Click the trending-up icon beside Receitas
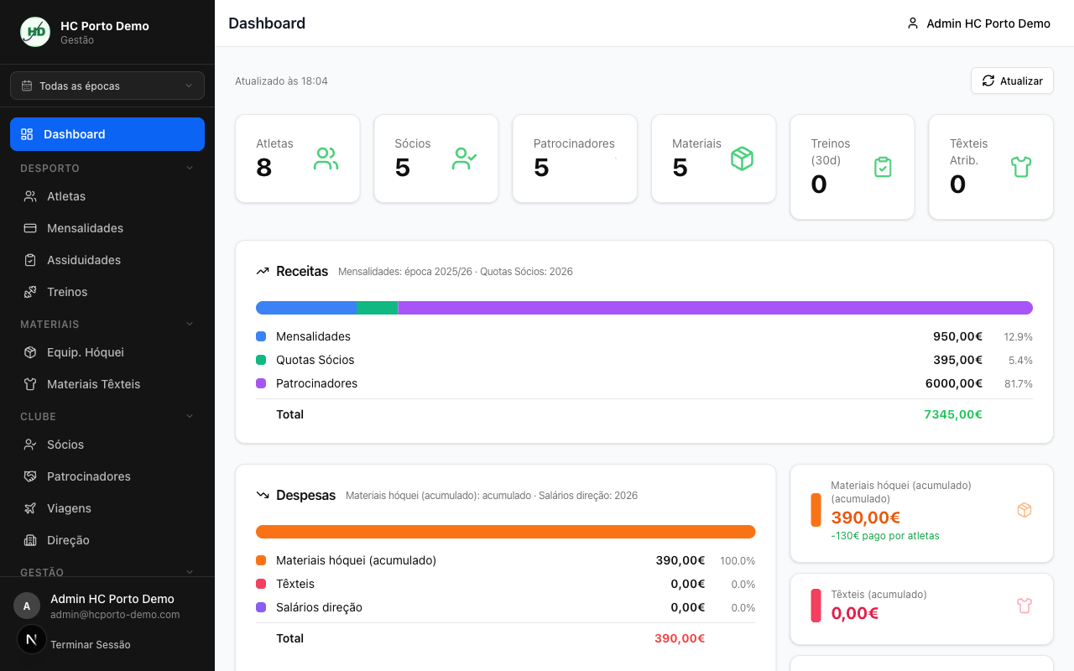Viewport: 1074px width, 671px height. pyautogui.click(x=263, y=271)
